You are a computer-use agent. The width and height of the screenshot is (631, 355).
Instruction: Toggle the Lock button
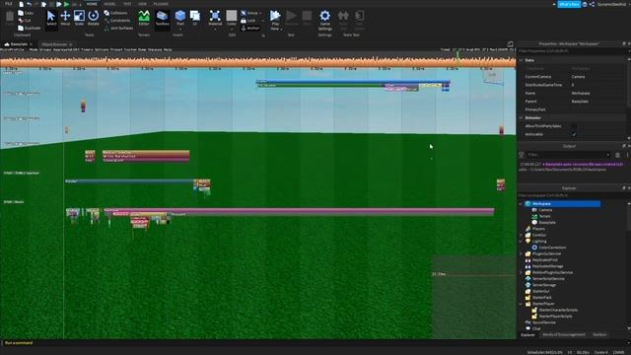tap(248, 20)
